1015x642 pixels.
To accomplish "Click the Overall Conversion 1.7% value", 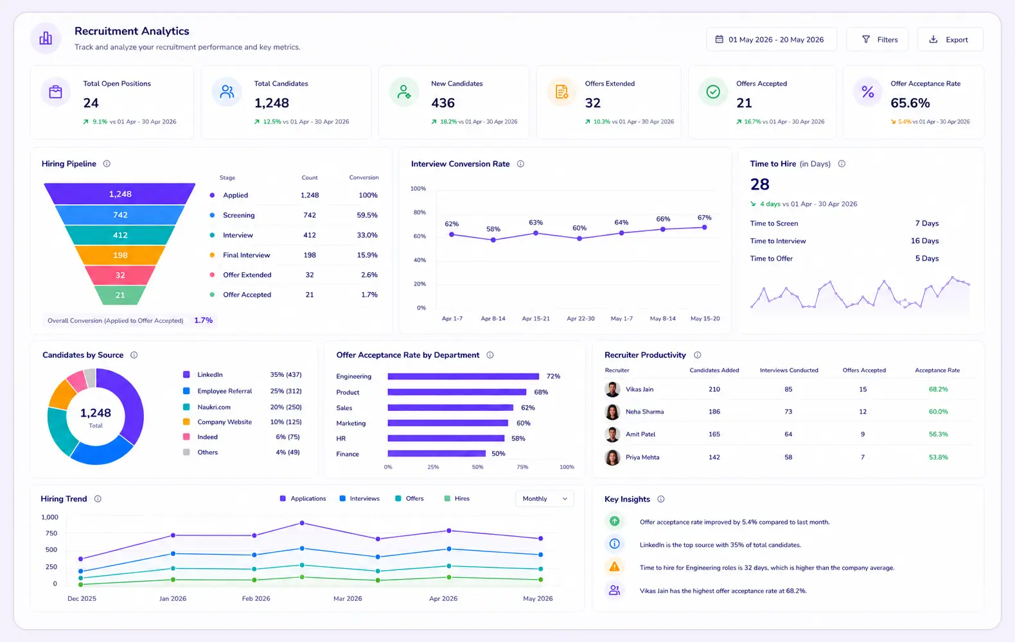I will (x=204, y=320).
